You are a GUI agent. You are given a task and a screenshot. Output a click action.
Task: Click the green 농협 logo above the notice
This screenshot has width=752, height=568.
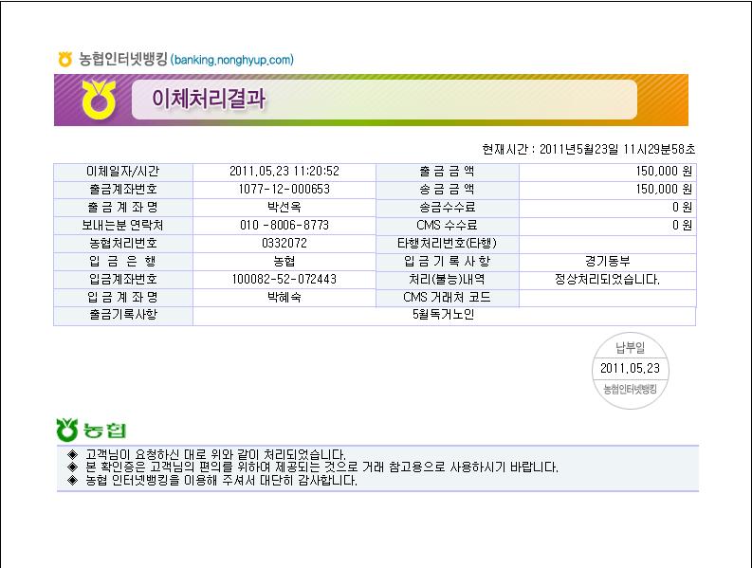(91, 430)
